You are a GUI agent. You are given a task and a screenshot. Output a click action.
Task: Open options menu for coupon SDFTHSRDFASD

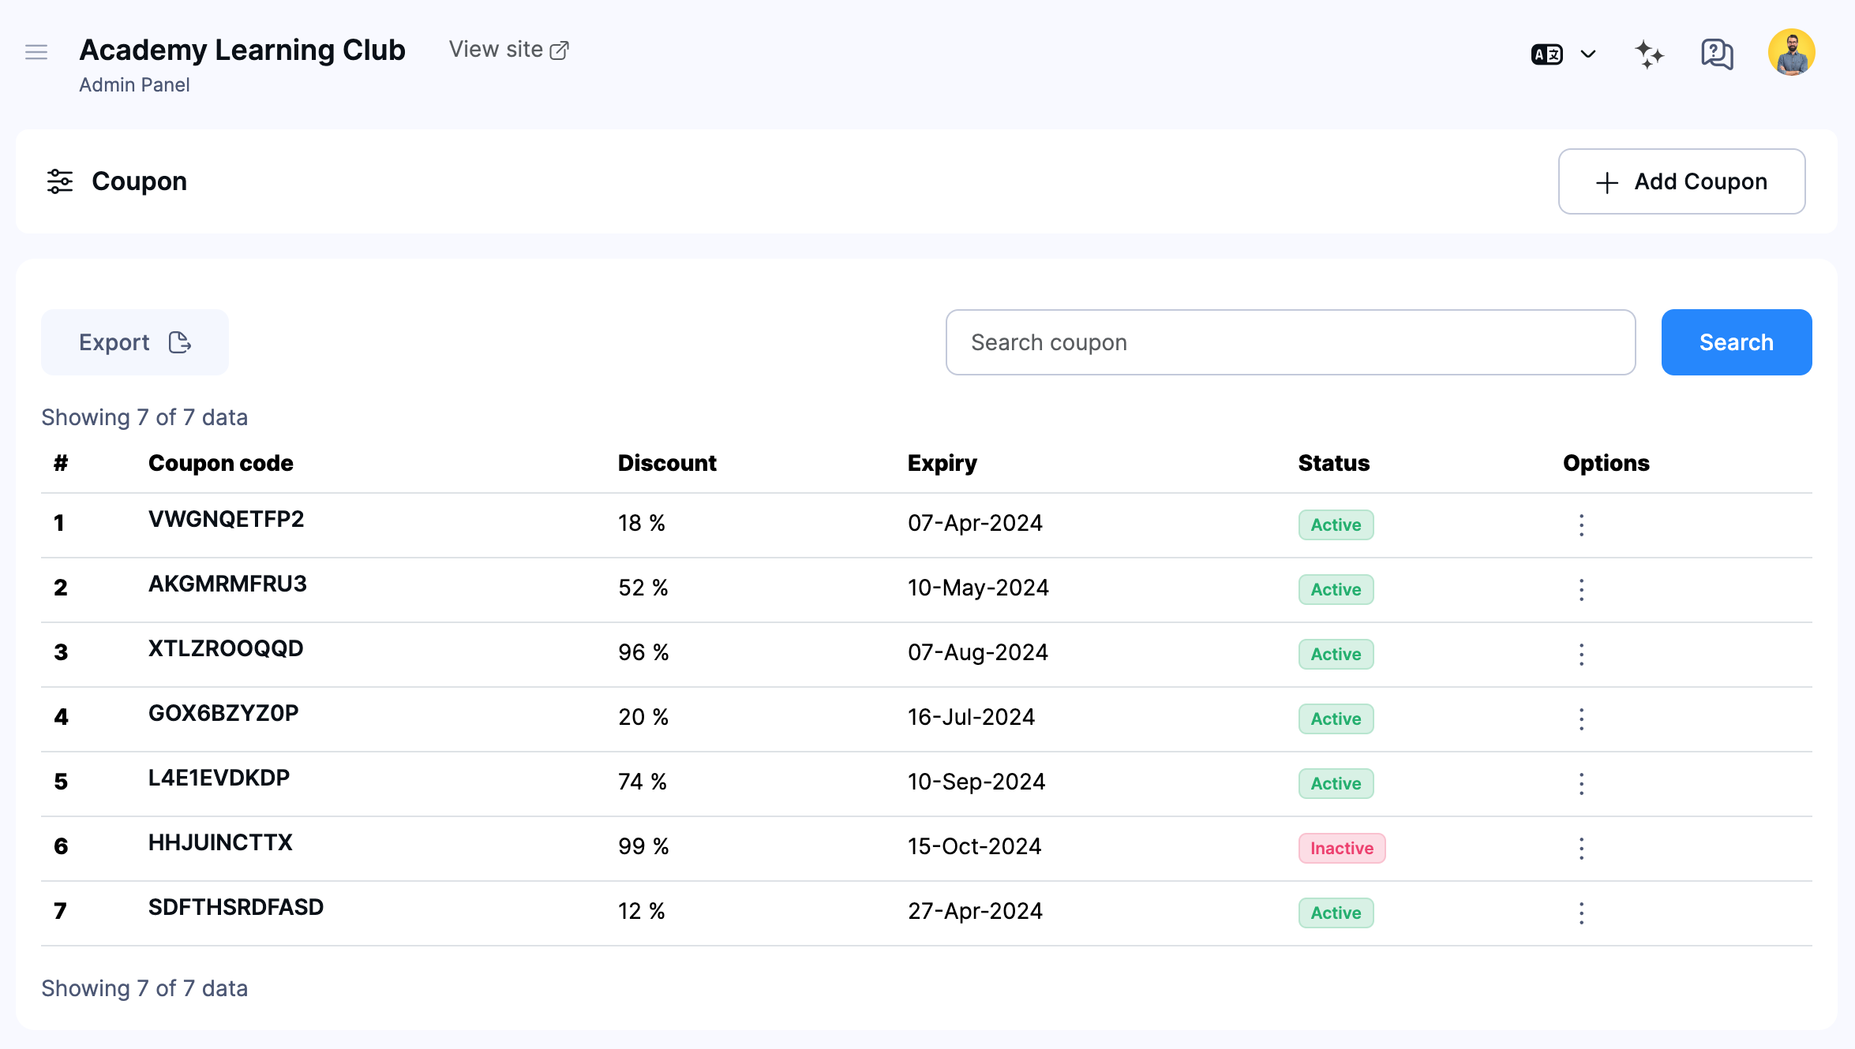point(1582,913)
